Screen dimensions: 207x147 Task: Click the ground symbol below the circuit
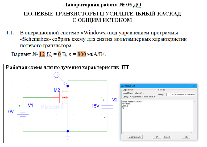(x=68, y=137)
